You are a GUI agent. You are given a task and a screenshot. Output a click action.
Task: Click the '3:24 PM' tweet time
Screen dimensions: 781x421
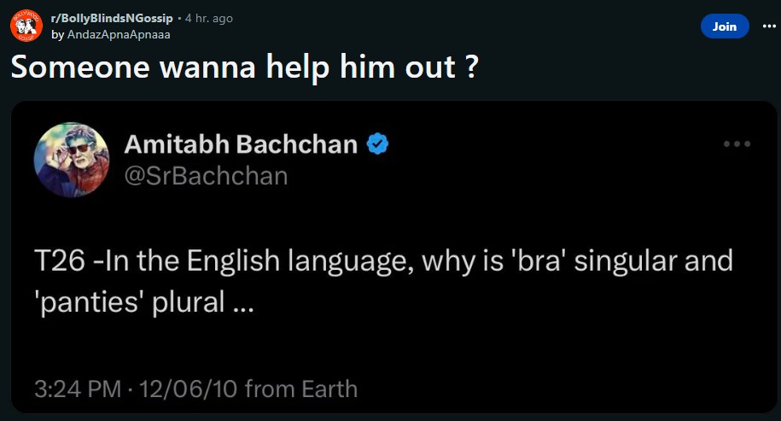click(x=78, y=389)
